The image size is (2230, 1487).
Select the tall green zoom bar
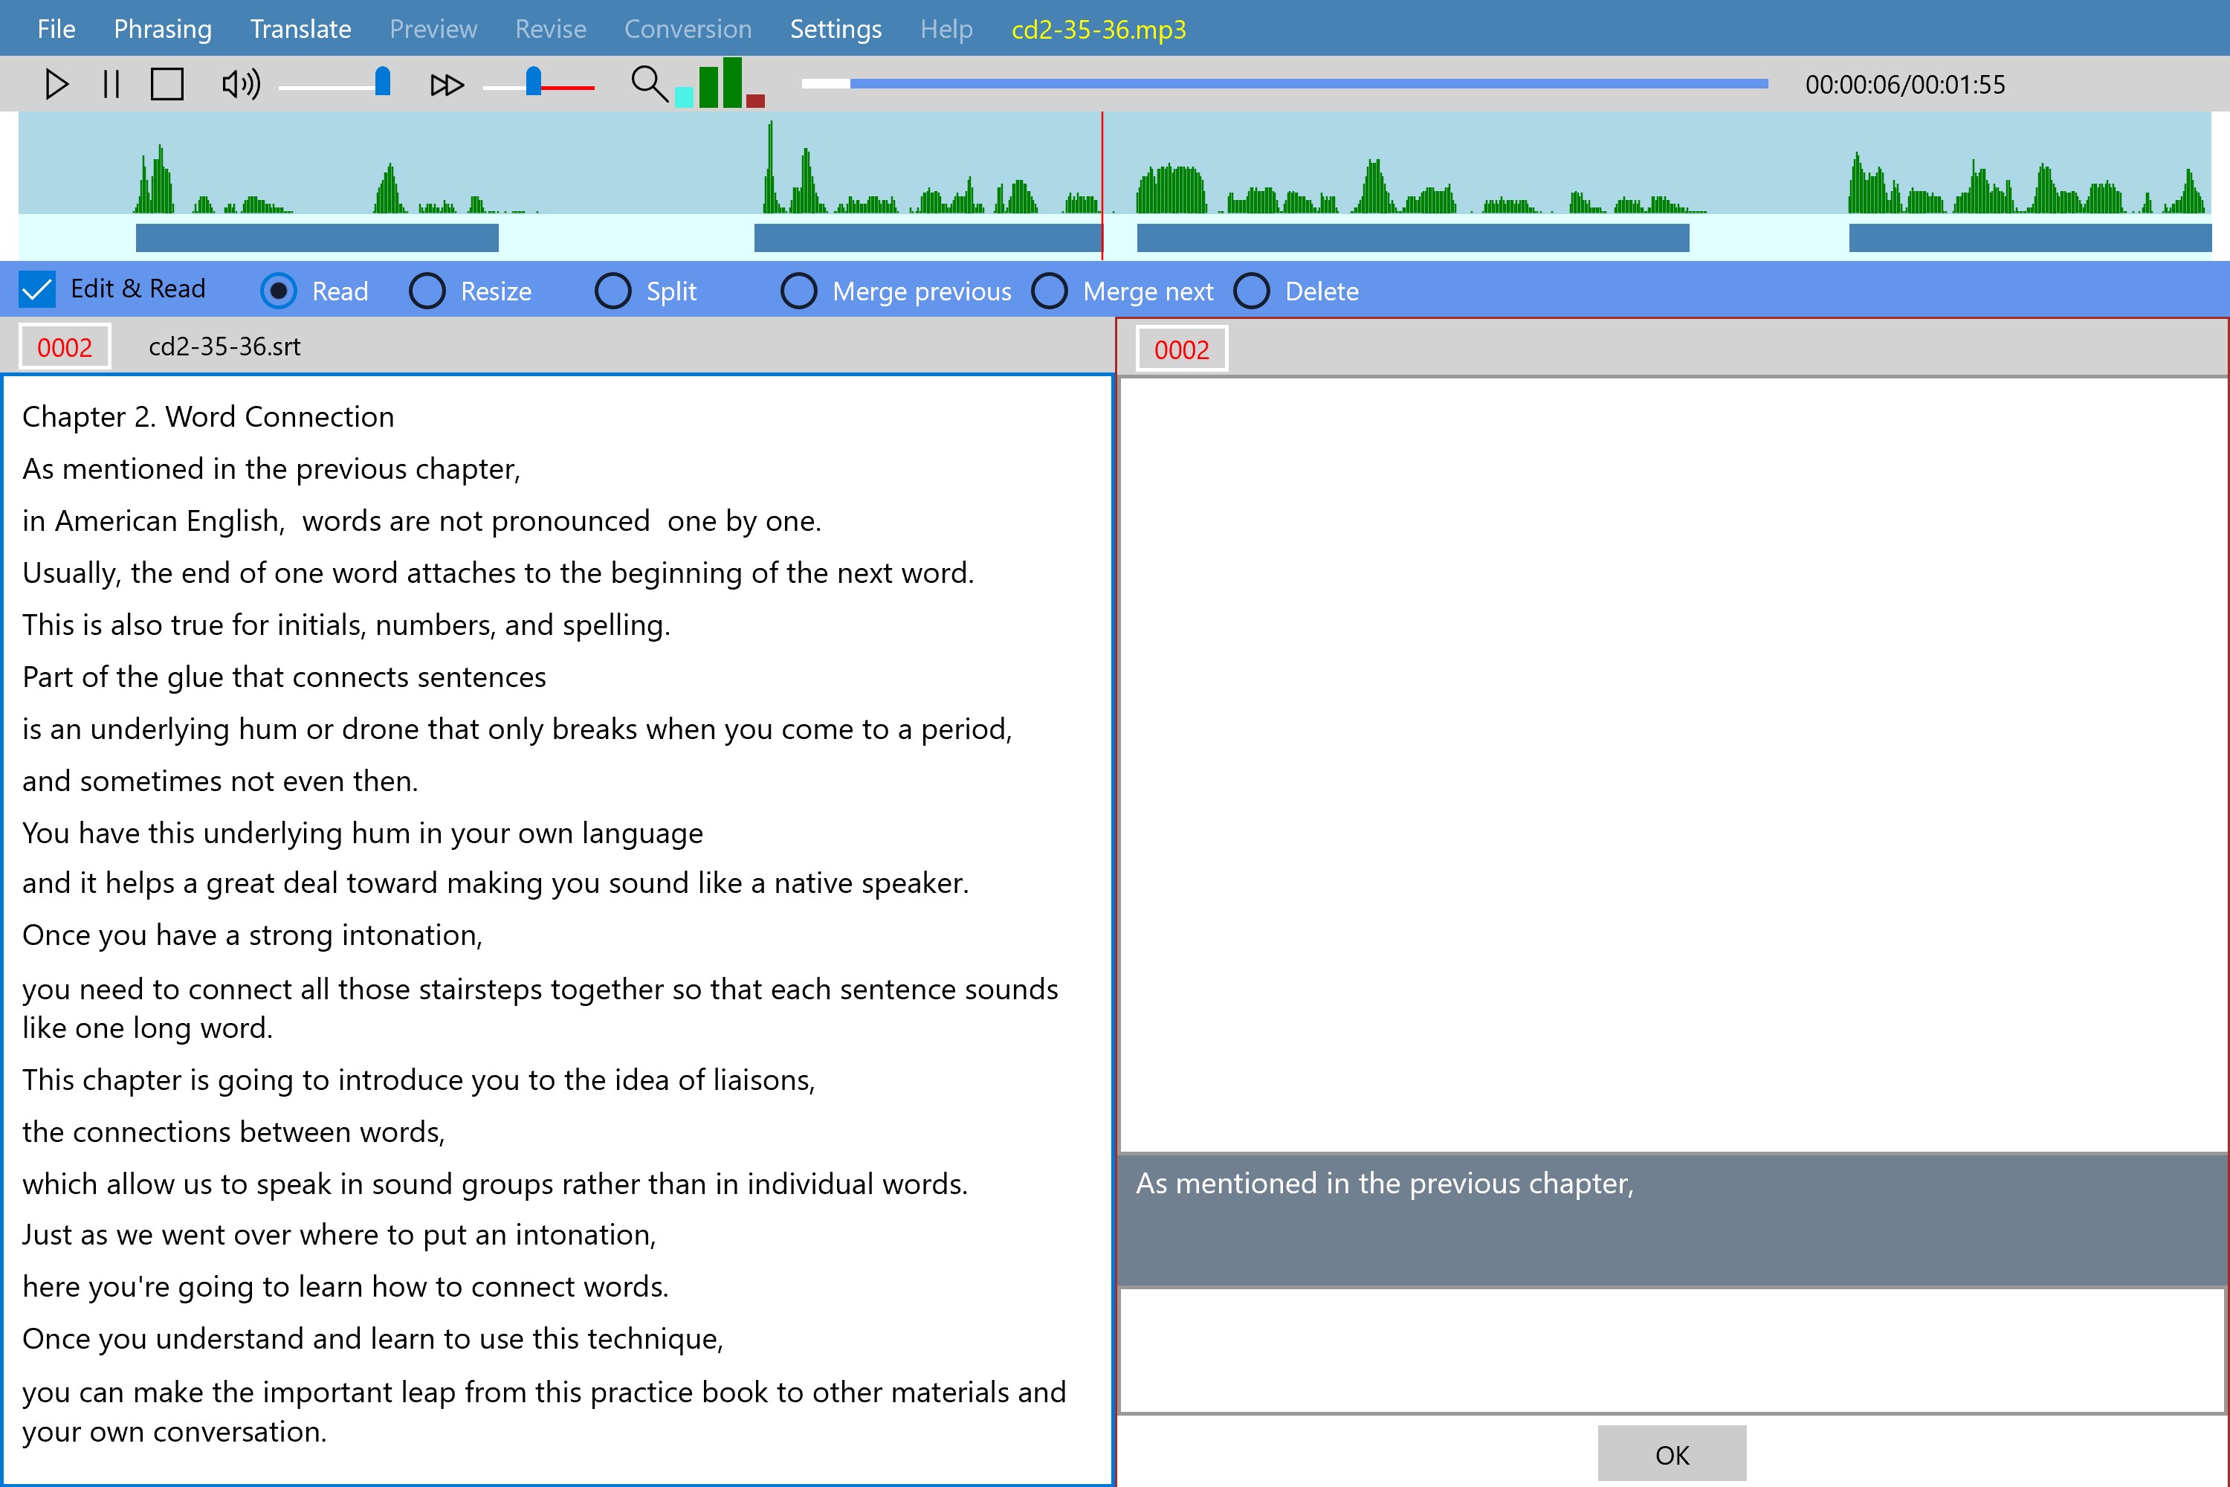point(732,83)
